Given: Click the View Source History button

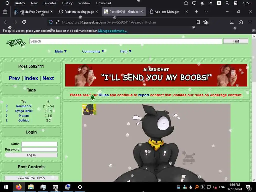Looking at the screenshot, I should point(31,178).
